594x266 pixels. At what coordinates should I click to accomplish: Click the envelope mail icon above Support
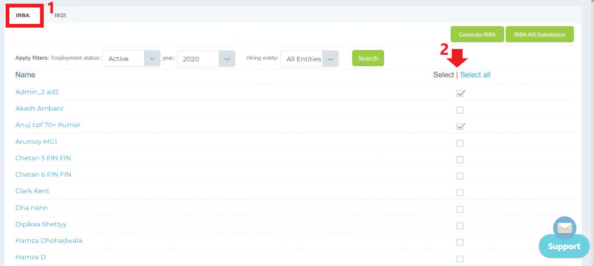coord(564,228)
